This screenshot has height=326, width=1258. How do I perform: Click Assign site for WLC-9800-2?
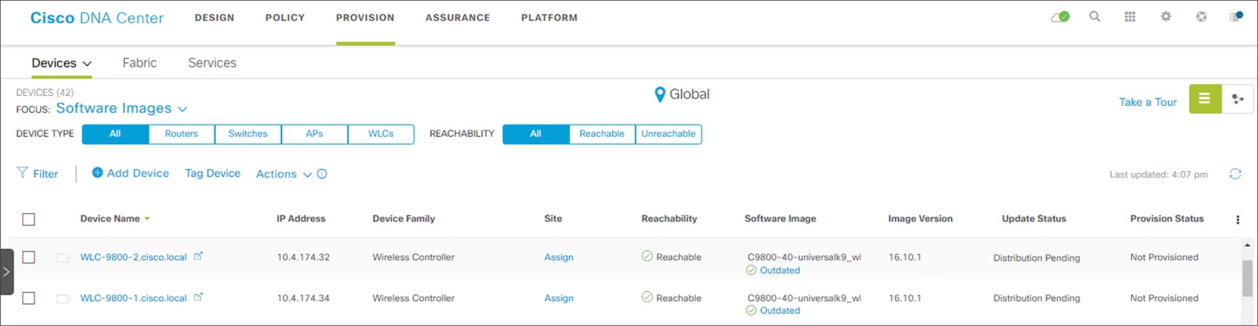point(558,257)
